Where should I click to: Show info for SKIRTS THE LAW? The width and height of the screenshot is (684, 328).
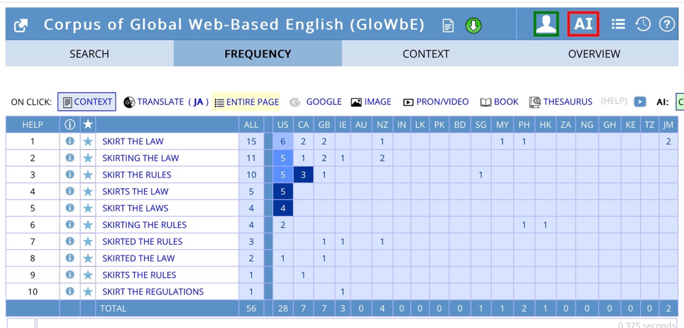[x=70, y=191]
